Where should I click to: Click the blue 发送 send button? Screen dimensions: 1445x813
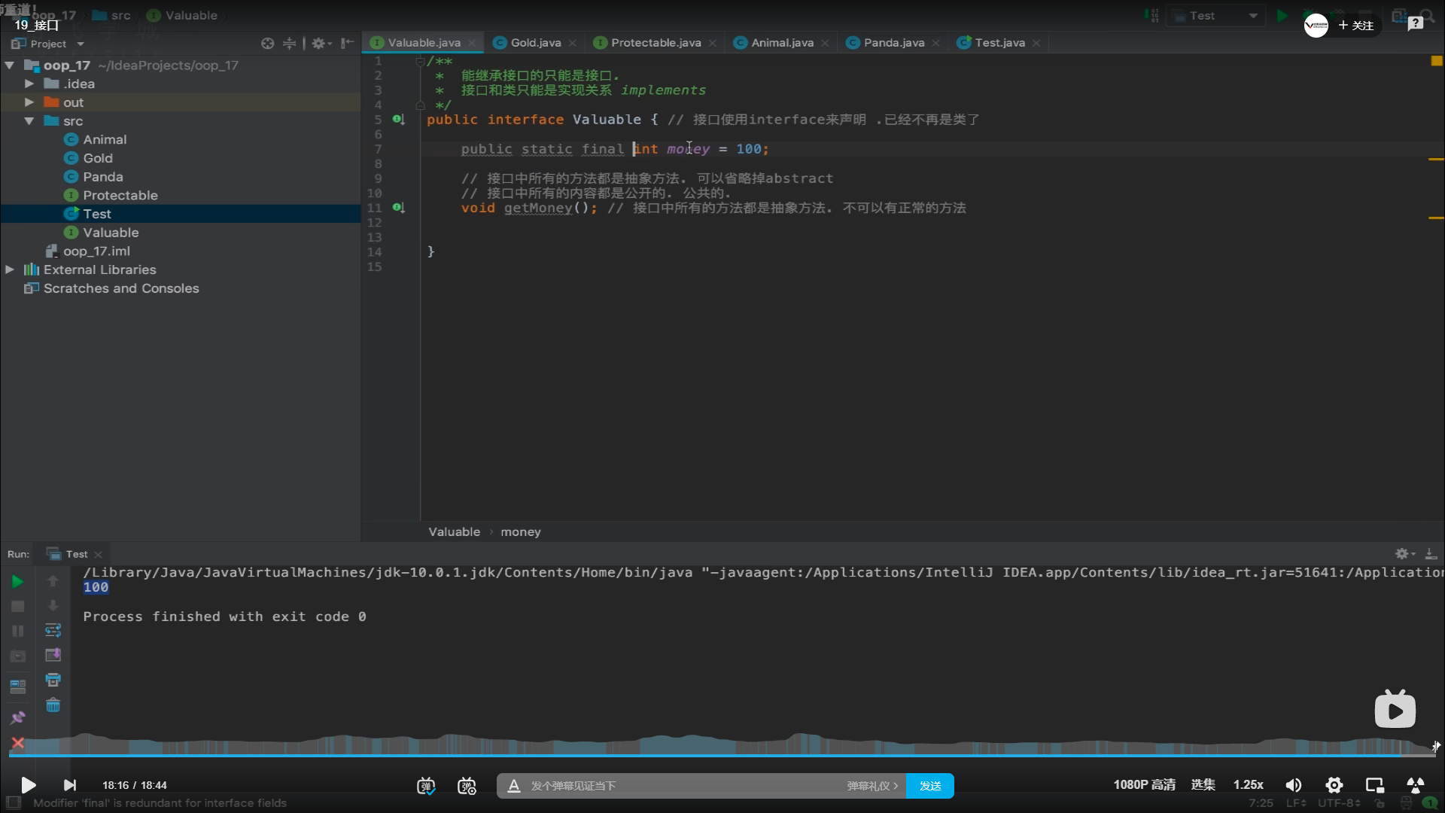click(x=930, y=786)
